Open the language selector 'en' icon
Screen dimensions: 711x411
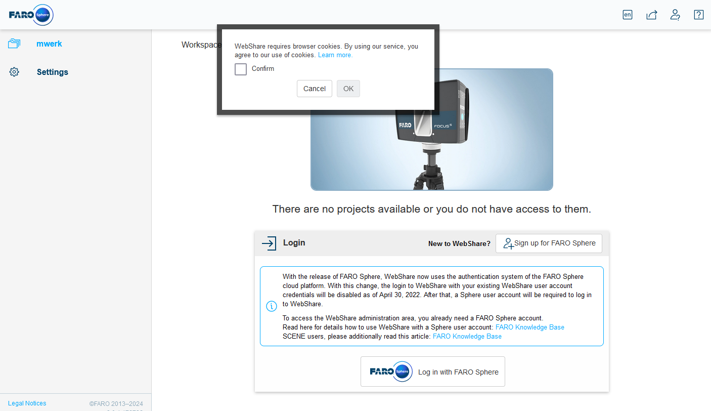tap(628, 15)
